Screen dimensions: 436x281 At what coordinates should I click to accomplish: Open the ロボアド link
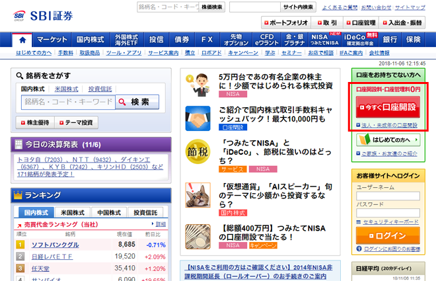[x=211, y=53]
